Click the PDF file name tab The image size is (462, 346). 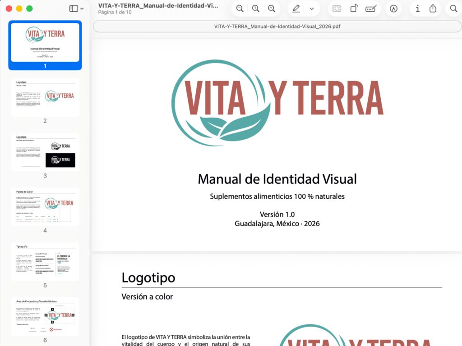pyautogui.click(x=277, y=27)
